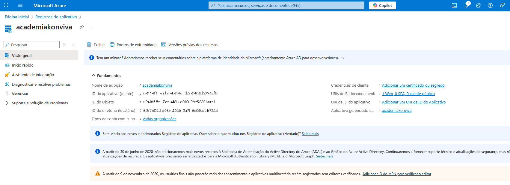Click Saiba mais in ADAL notice

(325, 156)
